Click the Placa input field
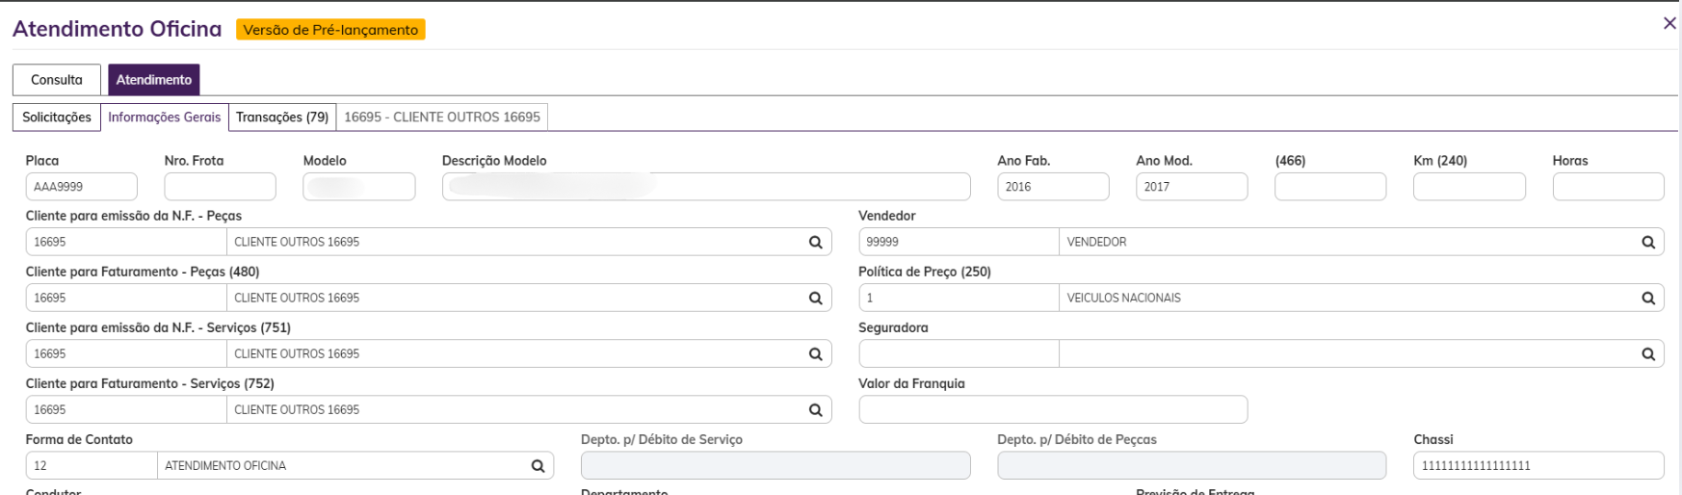The image size is (1682, 495). (x=82, y=187)
